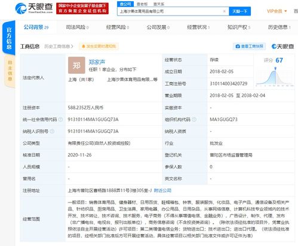Click the 天眼一下 search button

pyautogui.click(x=239, y=11)
